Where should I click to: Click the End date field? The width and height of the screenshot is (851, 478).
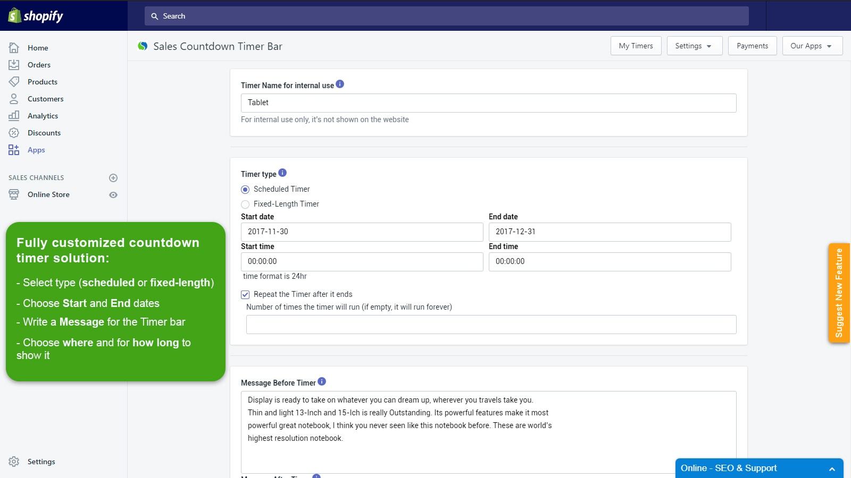pos(610,232)
